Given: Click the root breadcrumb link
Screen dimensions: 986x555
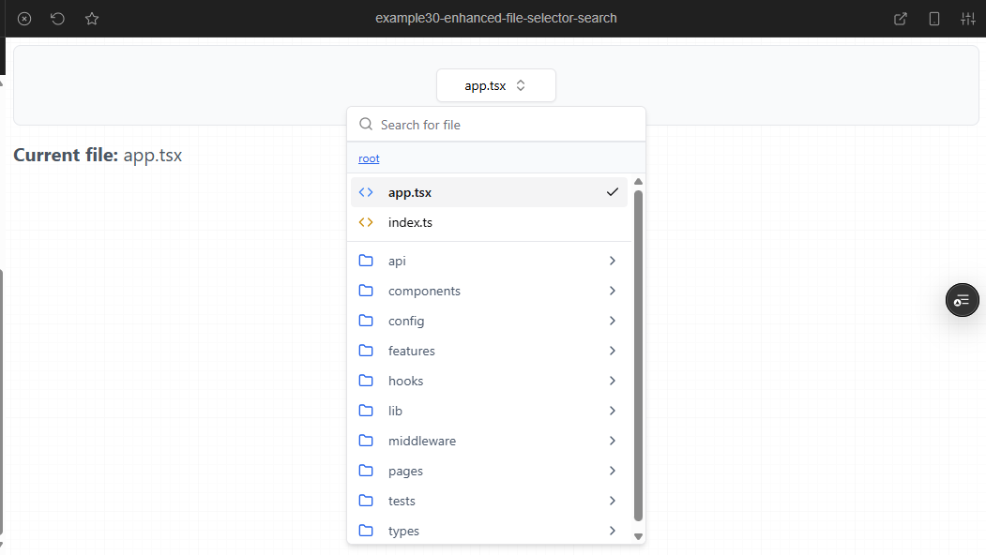Looking at the screenshot, I should pyautogui.click(x=369, y=158).
